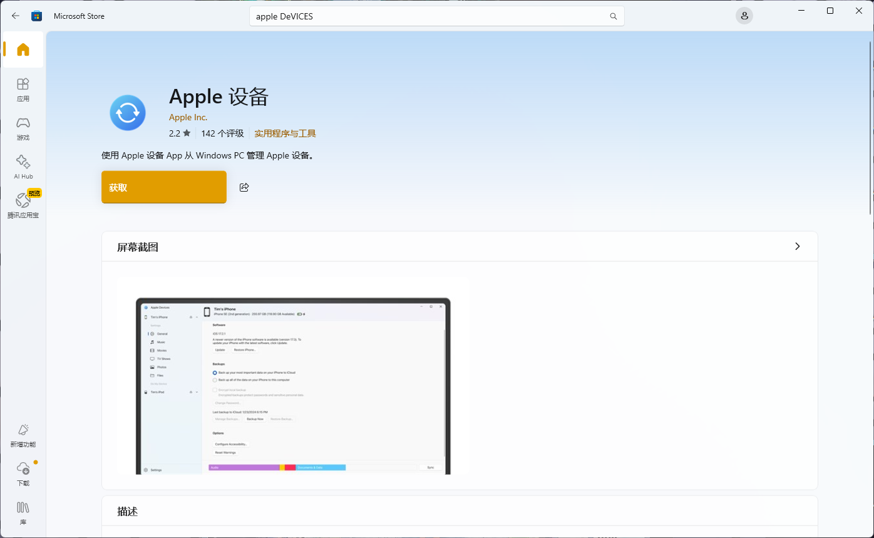874x538 pixels.
Task: Click the share icon next to 获取
Action: (244, 187)
